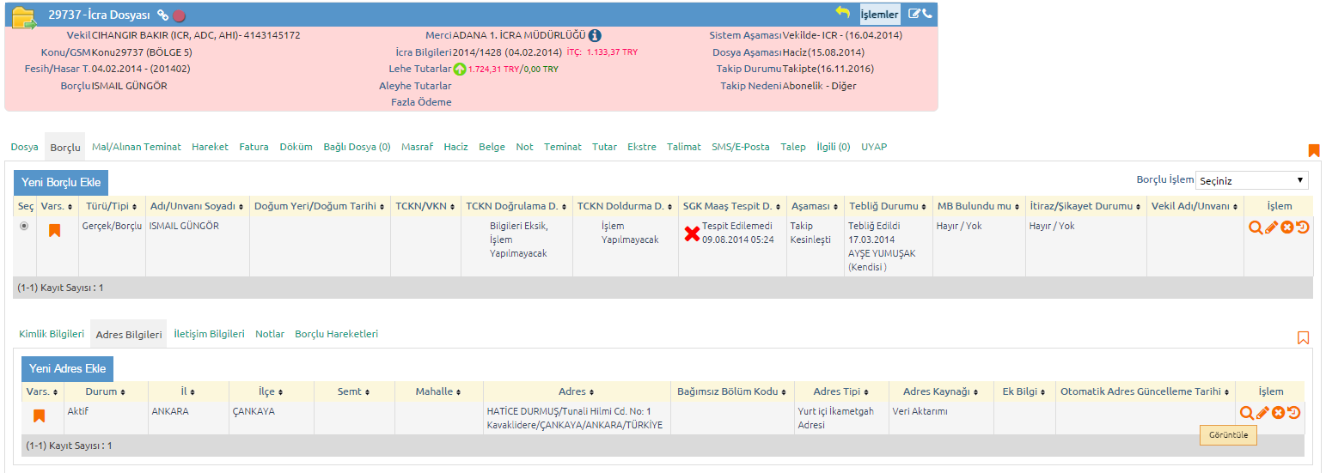Screen dimensions: 1326x473
Task: Click Yeni Adres Ekle button
Action: [67, 368]
